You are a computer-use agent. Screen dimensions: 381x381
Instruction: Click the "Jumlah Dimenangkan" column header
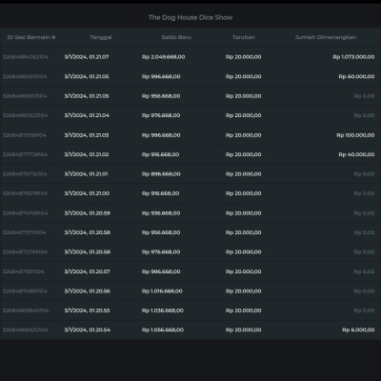click(x=326, y=37)
